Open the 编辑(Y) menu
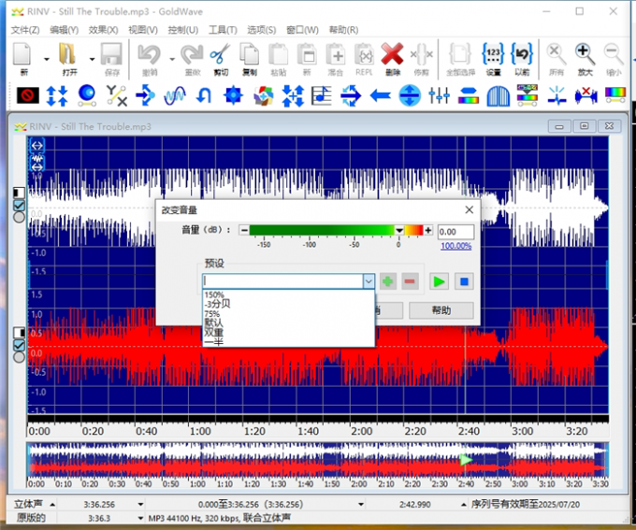 (x=65, y=30)
